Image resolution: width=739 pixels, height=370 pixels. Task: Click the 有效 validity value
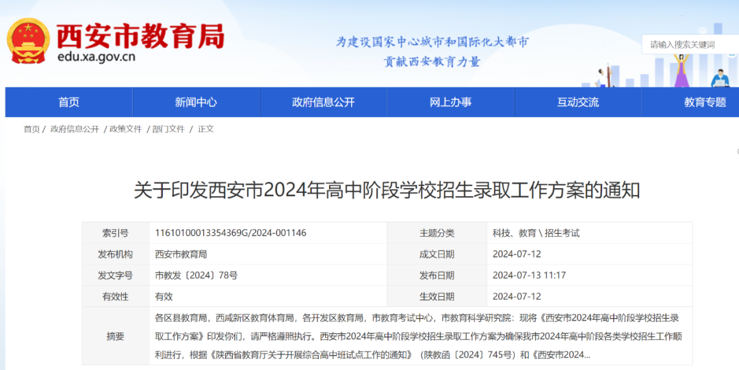pos(164,296)
